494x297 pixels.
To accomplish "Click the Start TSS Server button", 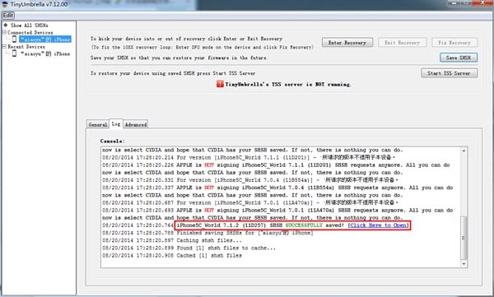I will click(449, 73).
